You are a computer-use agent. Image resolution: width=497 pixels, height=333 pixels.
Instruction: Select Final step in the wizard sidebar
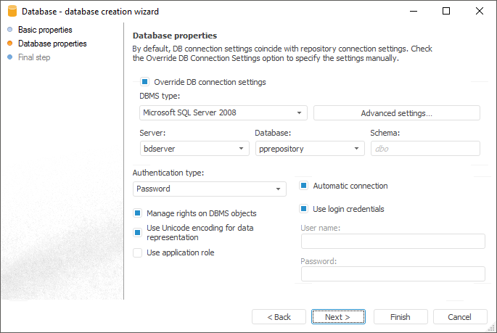click(34, 57)
